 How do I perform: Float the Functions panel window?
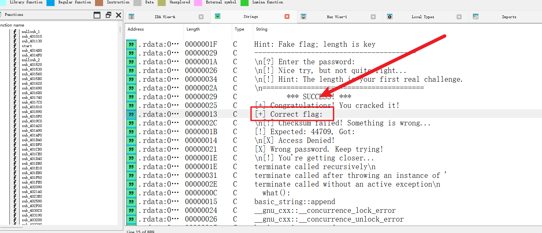tap(108, 15)
